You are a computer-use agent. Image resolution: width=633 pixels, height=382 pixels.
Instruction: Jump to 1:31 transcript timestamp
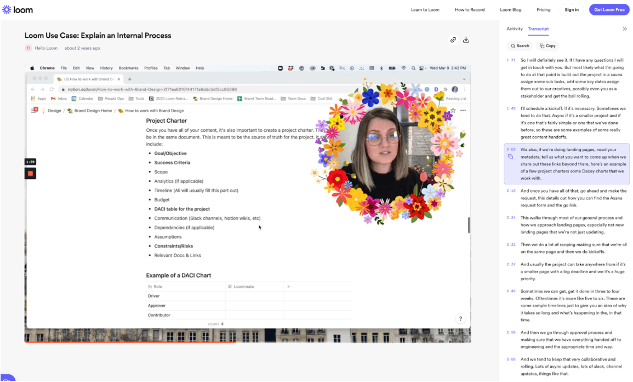pyautogui.click(x=511, y=60)
